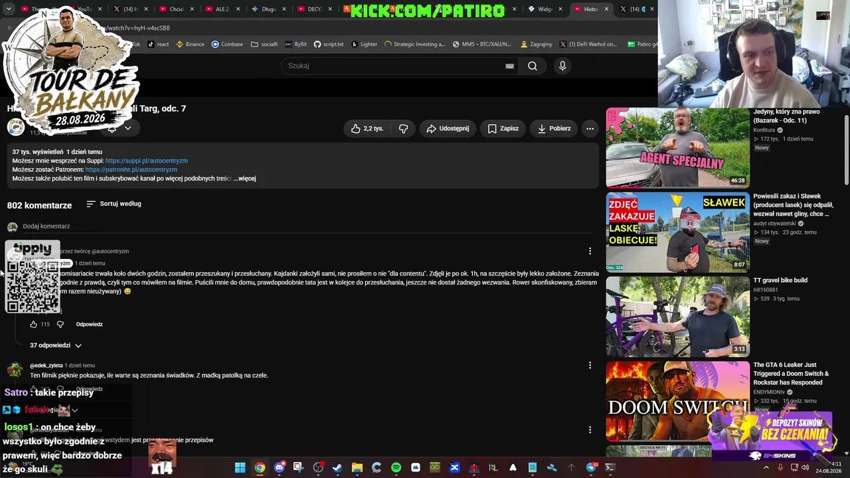Viewport: 850px width, 478px height.
Task: Open clock and date in system tray
Action: [829, 467]
